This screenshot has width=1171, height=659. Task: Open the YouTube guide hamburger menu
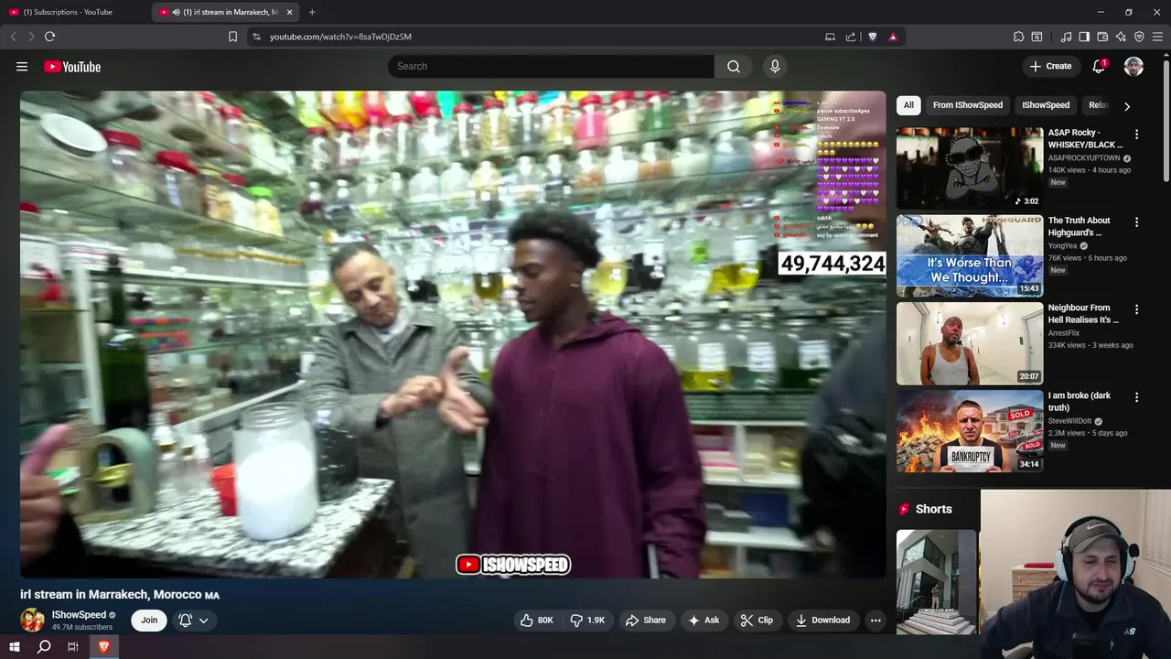22,66
